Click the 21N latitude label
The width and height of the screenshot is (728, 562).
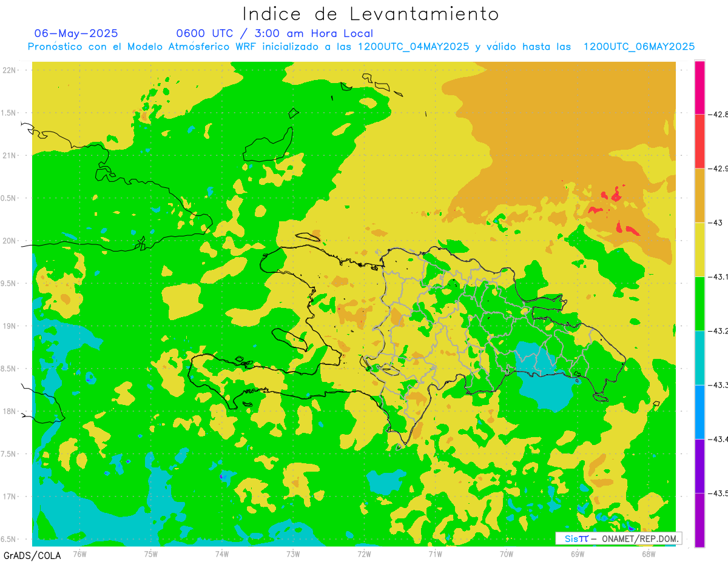pos(8,155)
